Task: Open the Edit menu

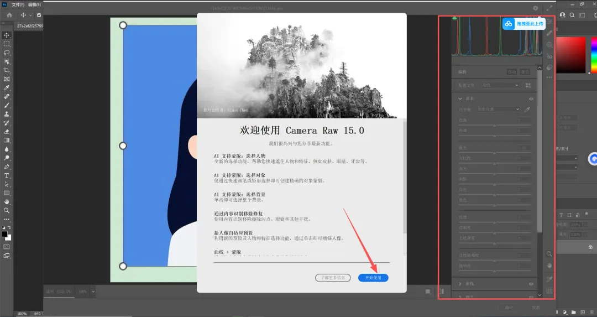Action: [x=34, y=4]
